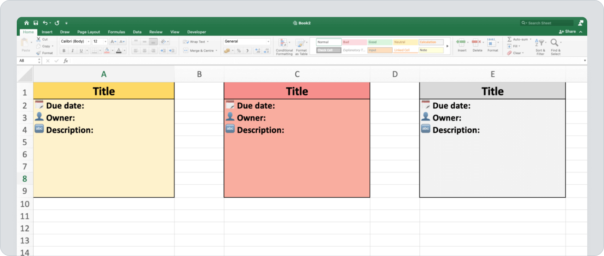Insert new cells using the Insert icon

[x=461, y=43]
